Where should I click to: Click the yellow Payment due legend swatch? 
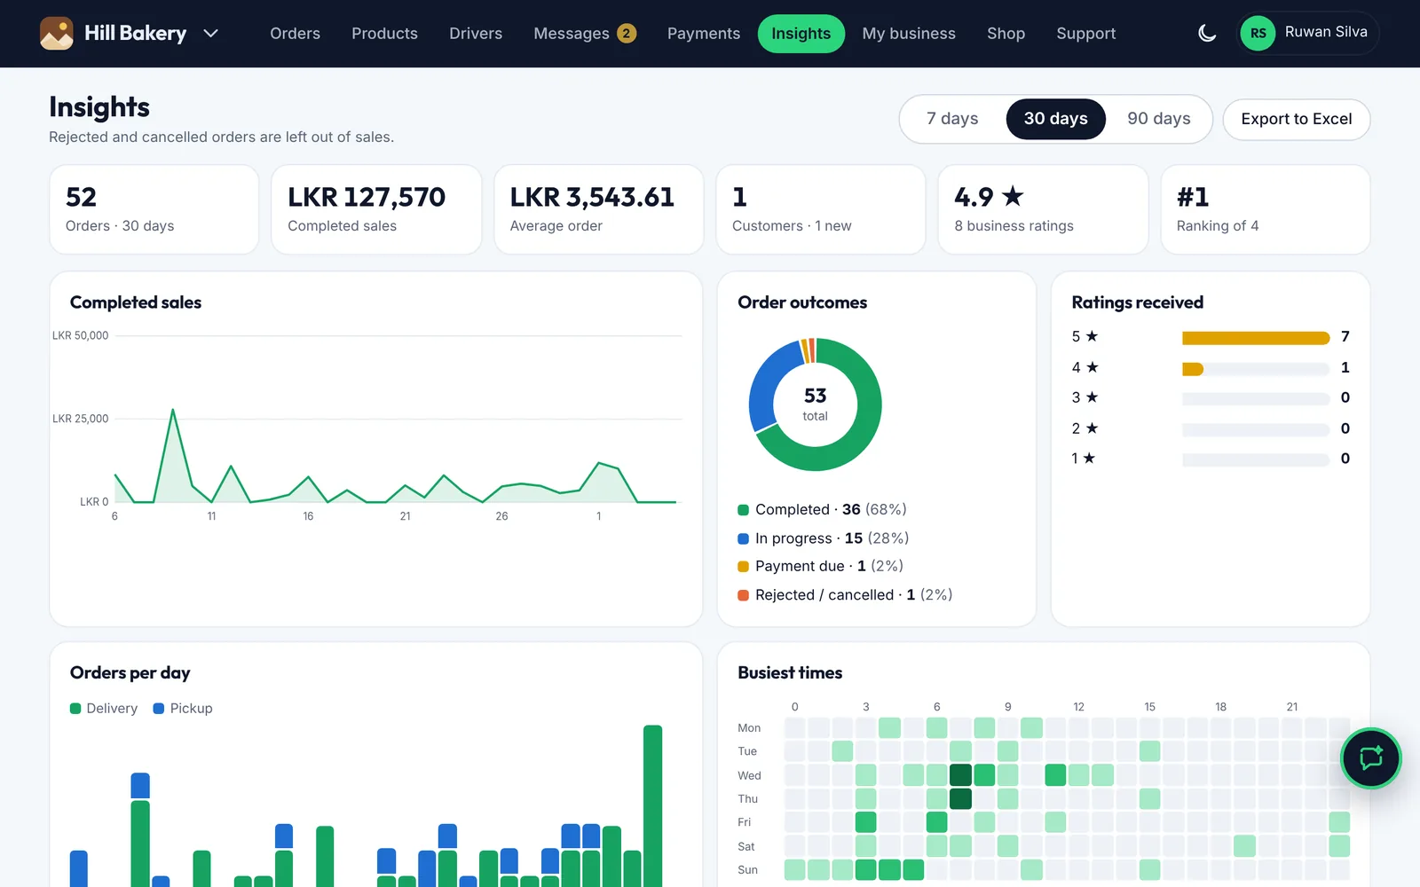pyautogui.click(x=744, y=567)
